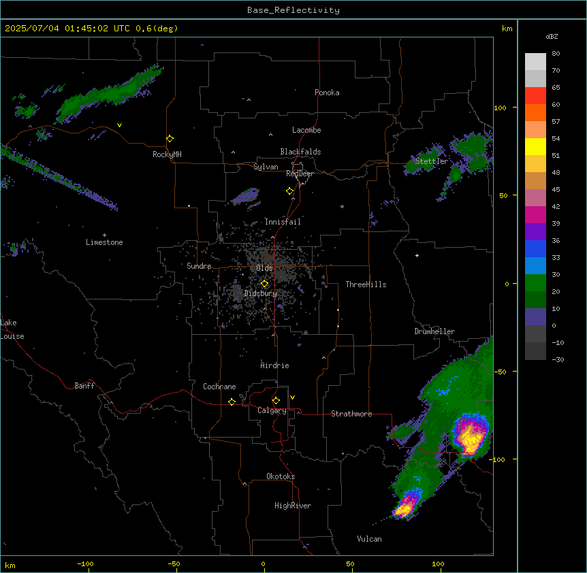This screenshot has width=587, height=573.
Task: Click the dBZ legend heading
Action: pyautogui.click(x=552, y=37)
